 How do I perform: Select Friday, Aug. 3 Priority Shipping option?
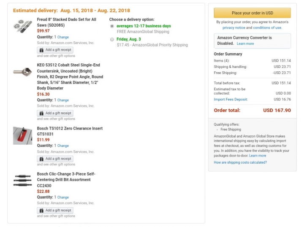pyautogui.click(x=112, y=40)
